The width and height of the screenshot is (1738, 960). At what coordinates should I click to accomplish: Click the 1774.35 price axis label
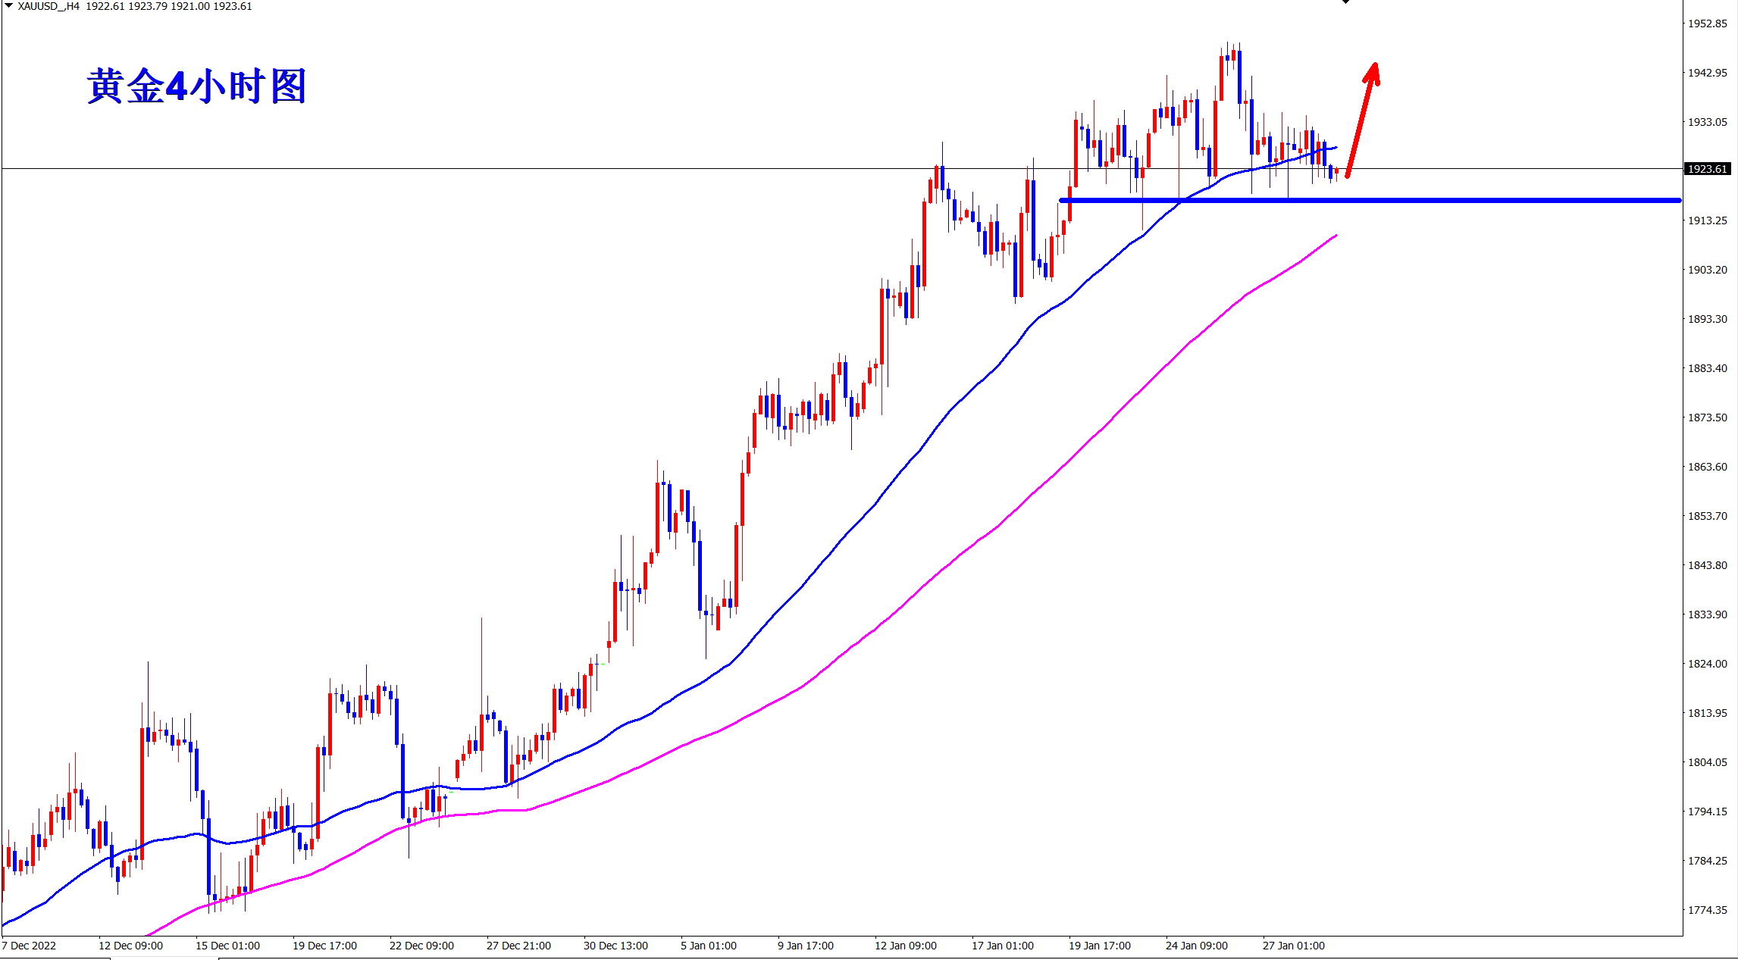1707,910
